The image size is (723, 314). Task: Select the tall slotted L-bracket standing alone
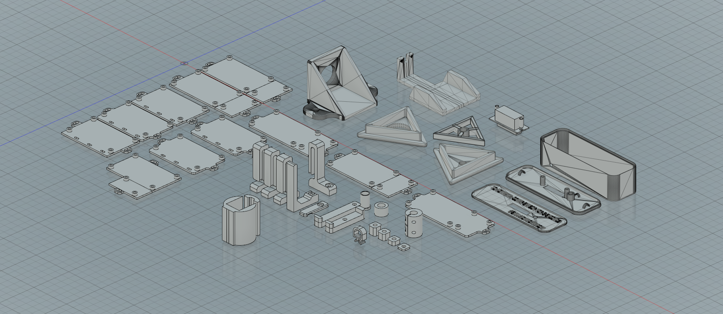tap(322, 168)
